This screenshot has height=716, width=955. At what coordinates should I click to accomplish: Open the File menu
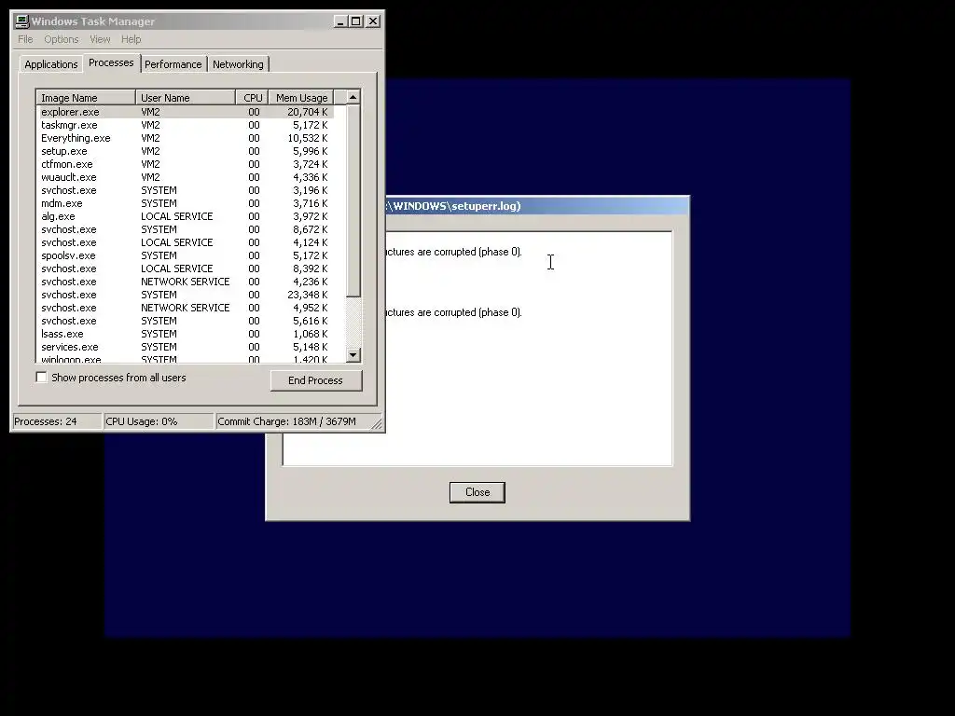(x=25, y=39)
